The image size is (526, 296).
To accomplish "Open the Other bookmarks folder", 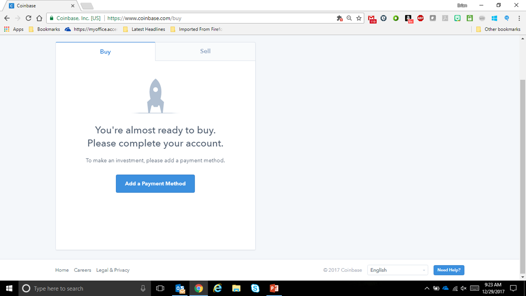I will (x=498, y=29).
